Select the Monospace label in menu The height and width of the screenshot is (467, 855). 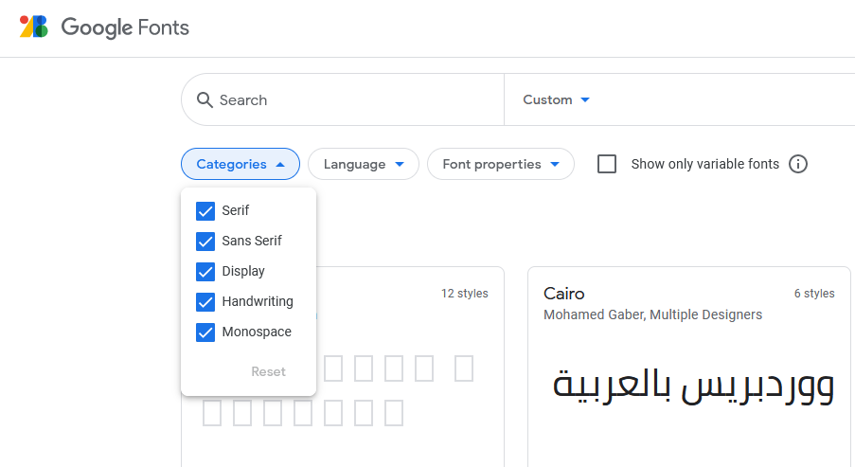[257, 332]
